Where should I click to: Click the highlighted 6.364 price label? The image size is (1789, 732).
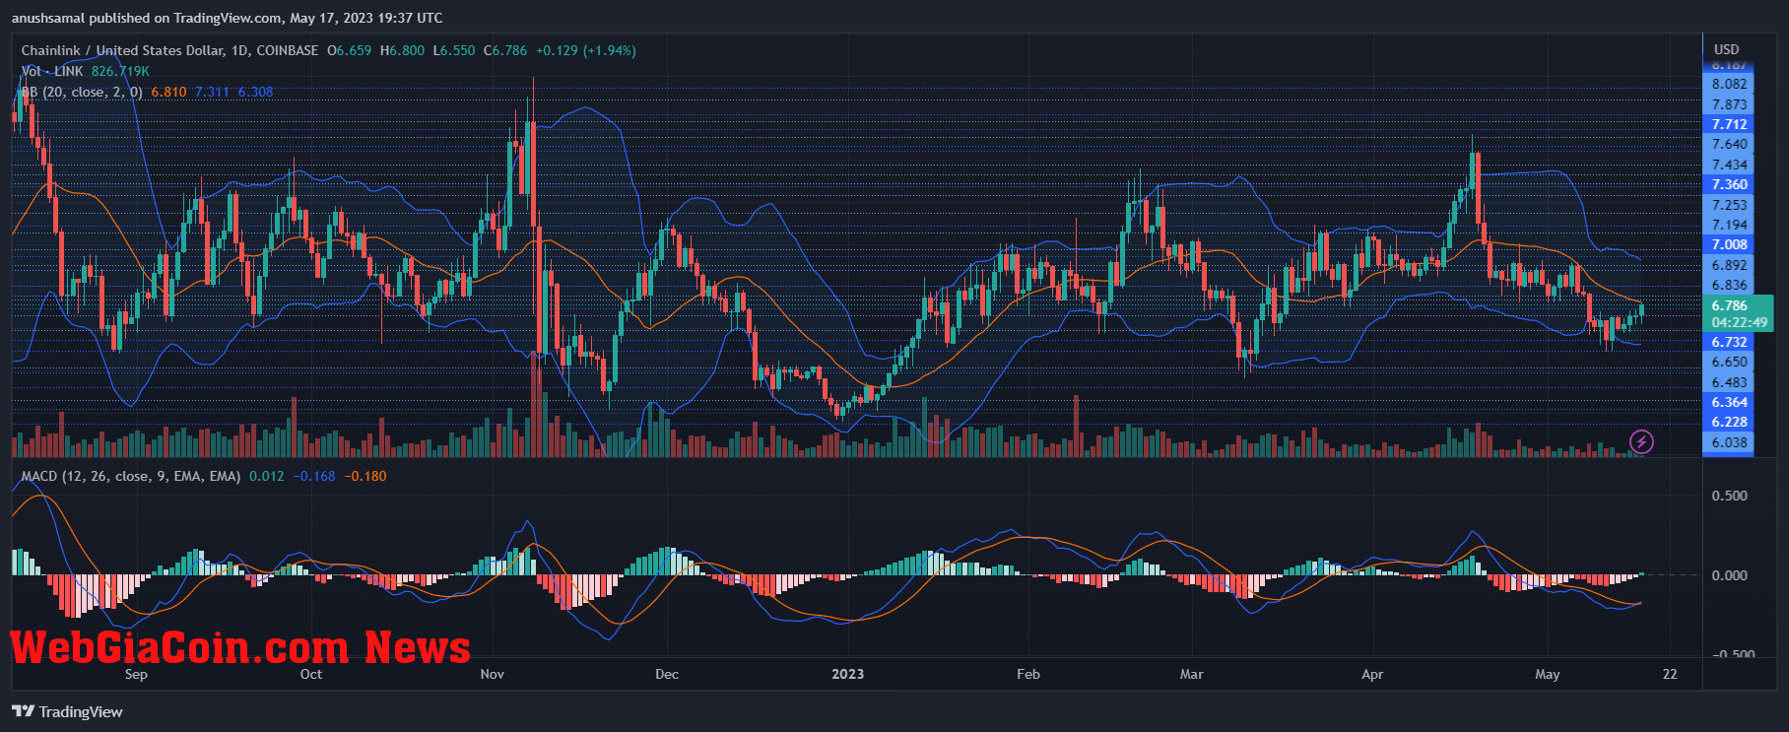1730,402
